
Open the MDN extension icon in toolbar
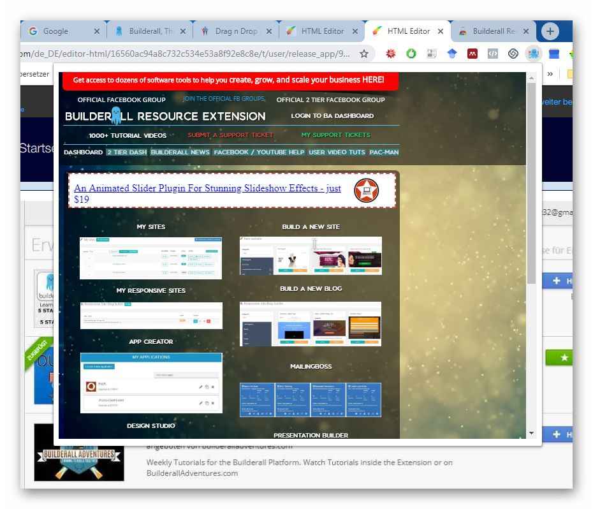click(x=472, y=54)
